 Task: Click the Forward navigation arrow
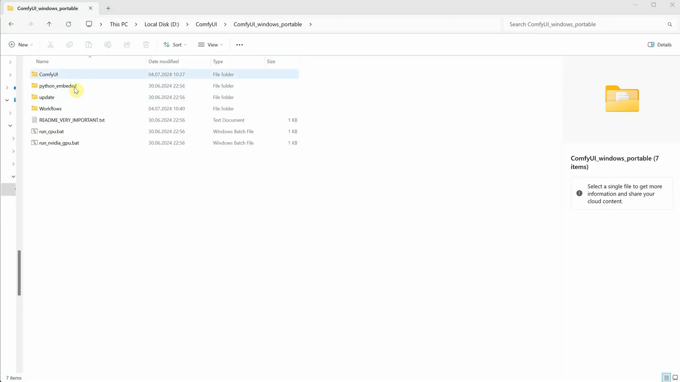[x=30, y=24]
